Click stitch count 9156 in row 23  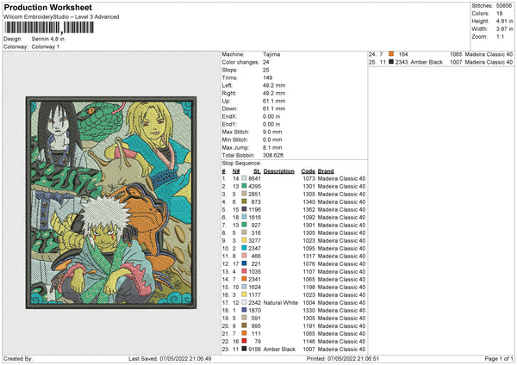254,350
